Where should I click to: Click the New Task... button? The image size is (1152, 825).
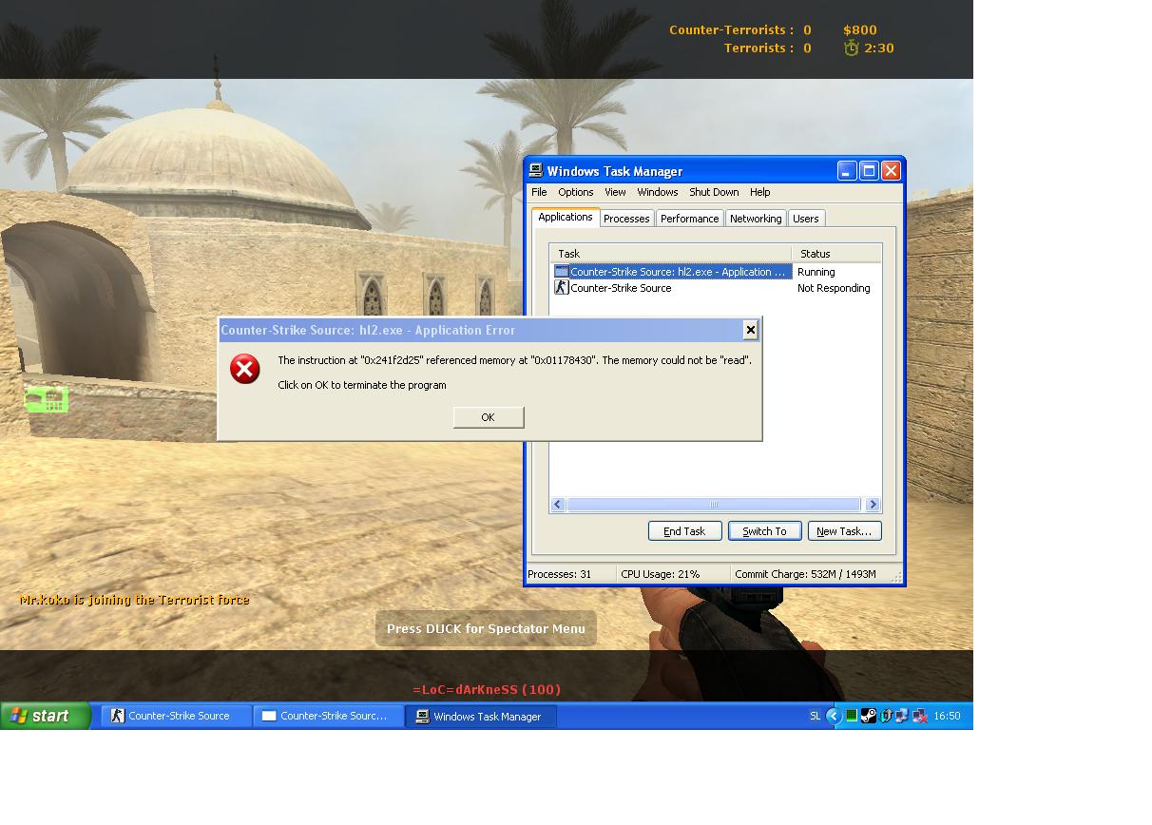point(845,531)
